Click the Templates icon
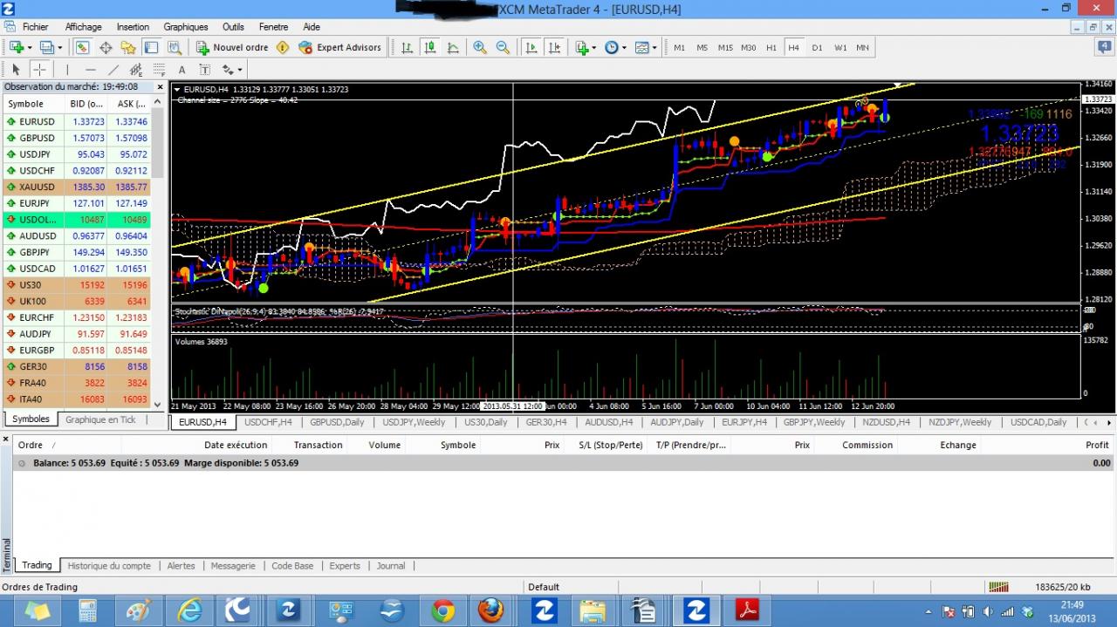 tap(641, 47)
